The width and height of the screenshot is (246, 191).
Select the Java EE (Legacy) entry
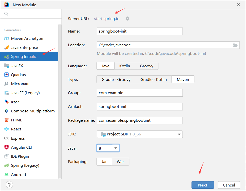[x=29, y=93]
